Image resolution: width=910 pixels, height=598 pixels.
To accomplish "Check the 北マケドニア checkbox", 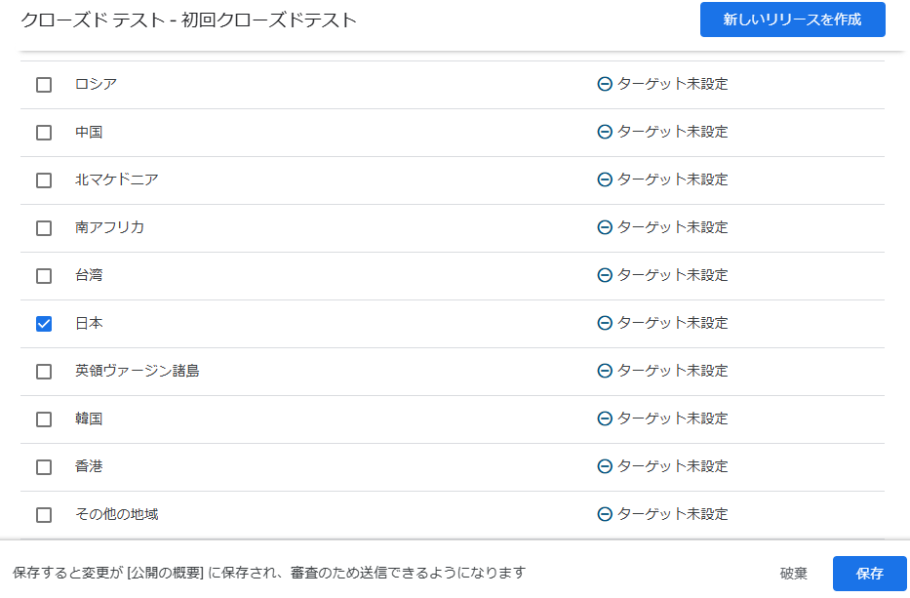I will click(x=44, y=179).
